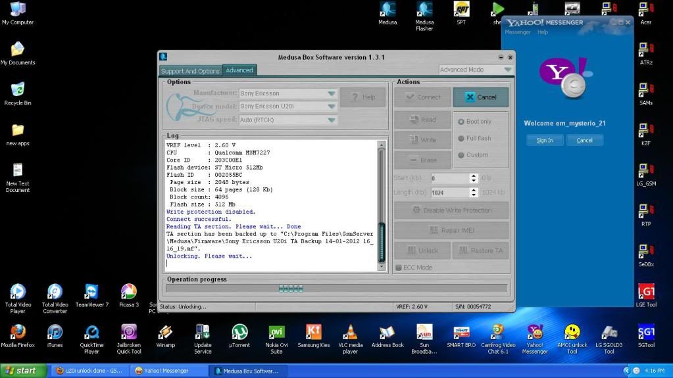
Task: Select the Boot only radio option
Action: coord(461,122)
